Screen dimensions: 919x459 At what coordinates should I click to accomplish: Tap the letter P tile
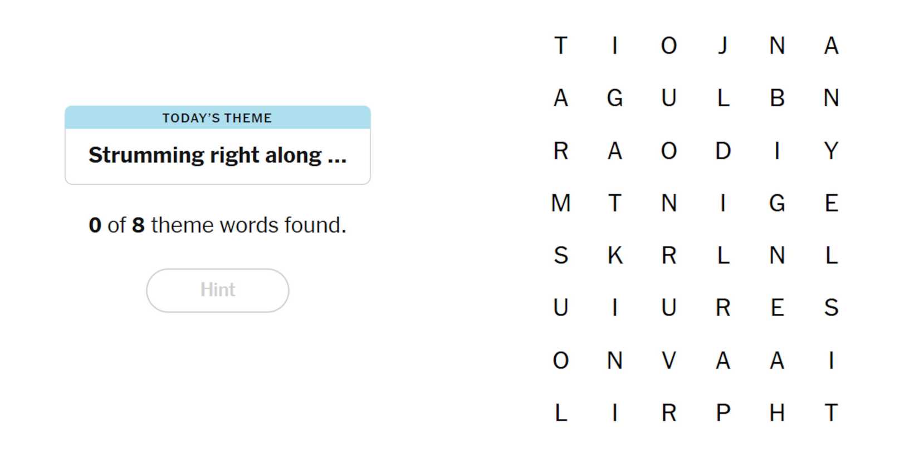722,413
